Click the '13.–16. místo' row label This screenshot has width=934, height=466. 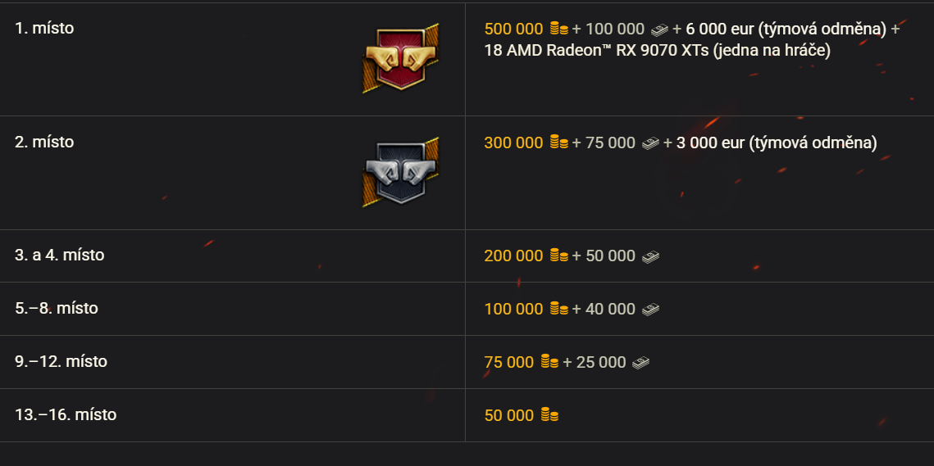[x=66, y=414]
